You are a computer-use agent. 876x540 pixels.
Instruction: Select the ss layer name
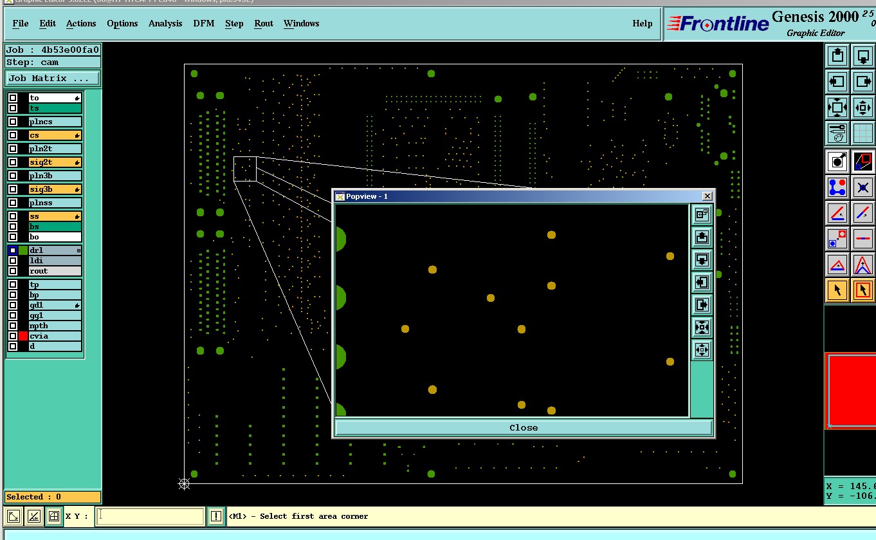pyautogui.click(x=55, y=216)
